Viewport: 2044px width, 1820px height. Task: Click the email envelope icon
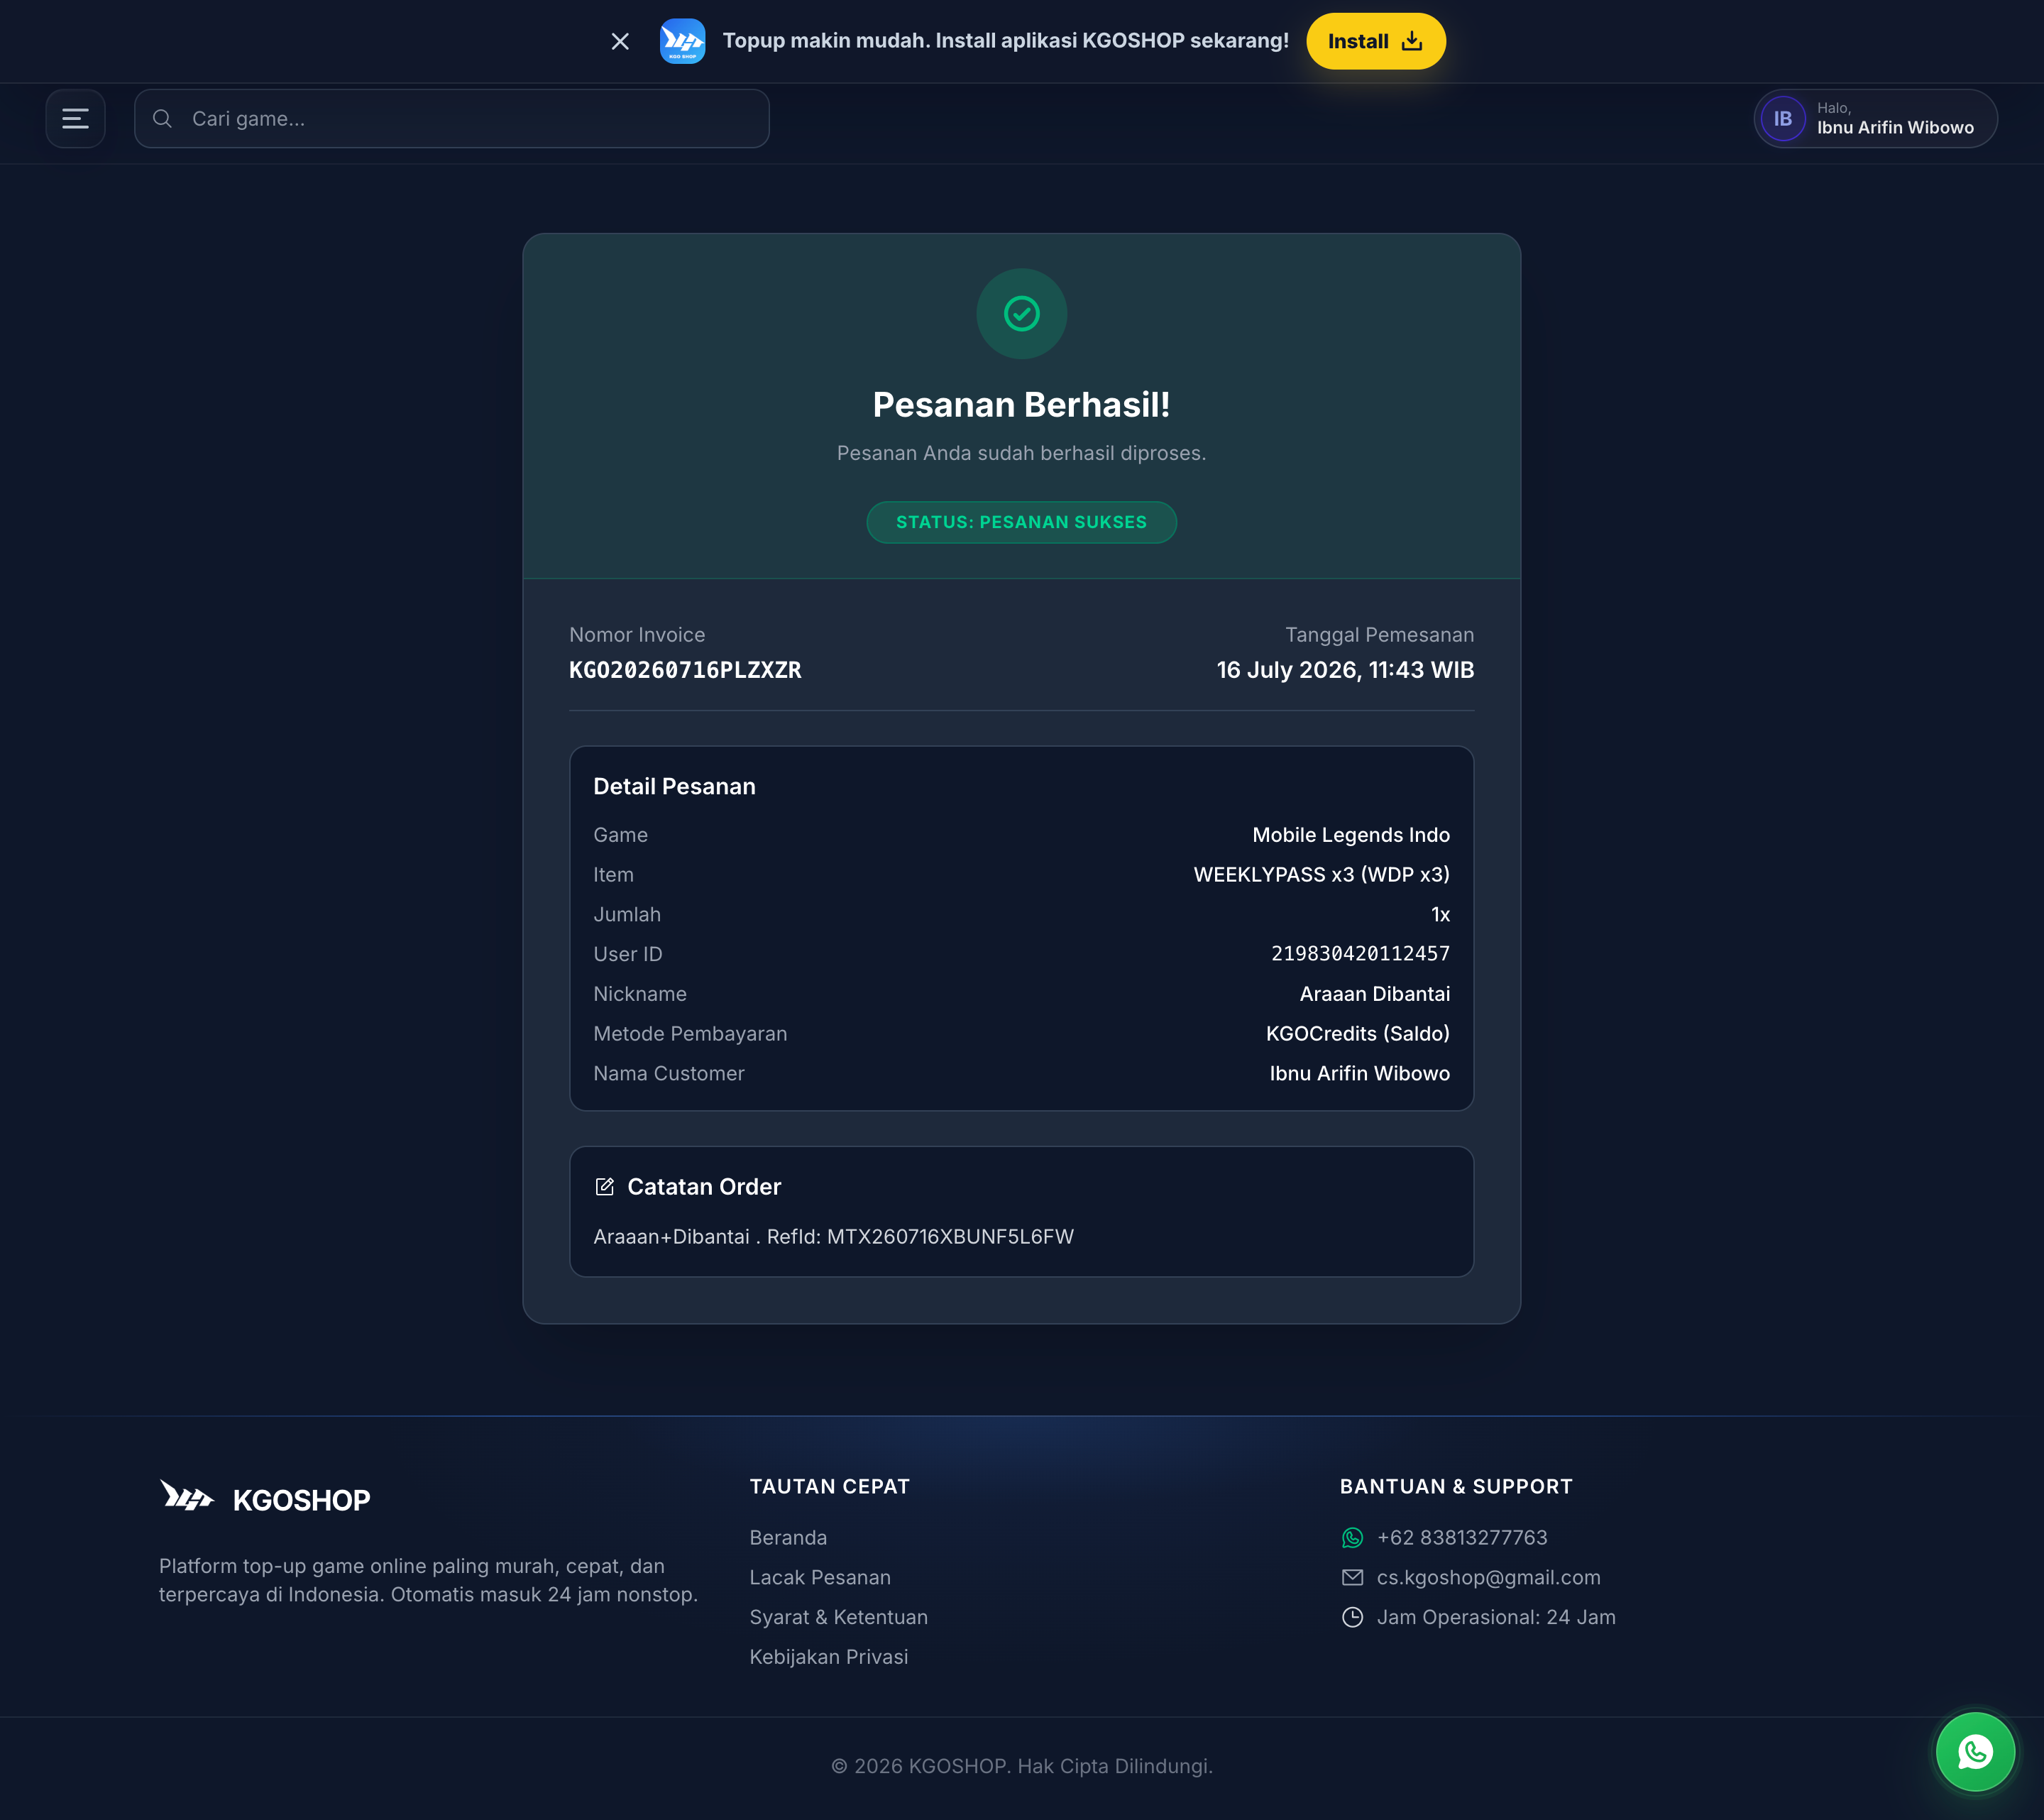tap(1352, 1578)
